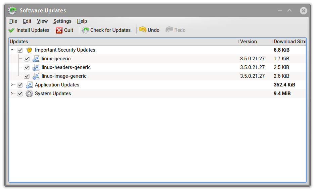Click the System Updates gear icon
The image size is (315, 191).
point(29,93)
